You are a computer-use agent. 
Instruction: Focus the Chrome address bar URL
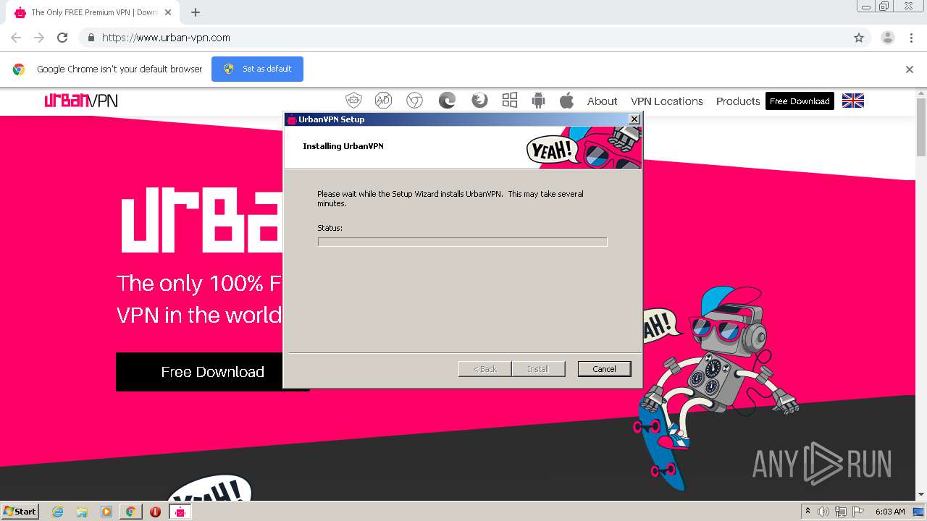[166, 38]
